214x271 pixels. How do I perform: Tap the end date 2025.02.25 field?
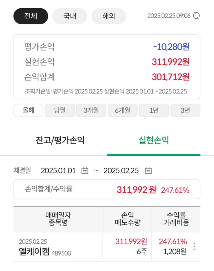click(121, 171)
